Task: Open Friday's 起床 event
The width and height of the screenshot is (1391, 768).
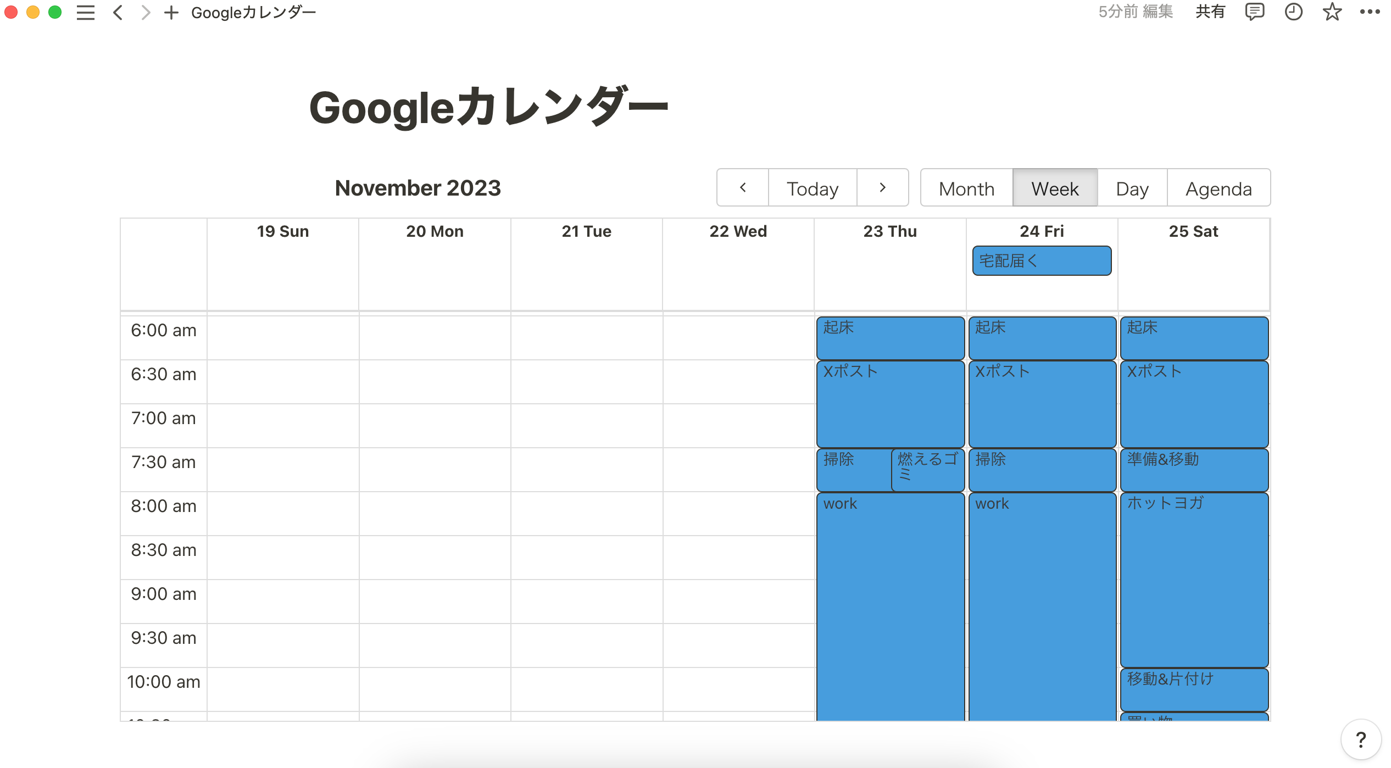Action: pyautogui.click(x=1042, y=338)
